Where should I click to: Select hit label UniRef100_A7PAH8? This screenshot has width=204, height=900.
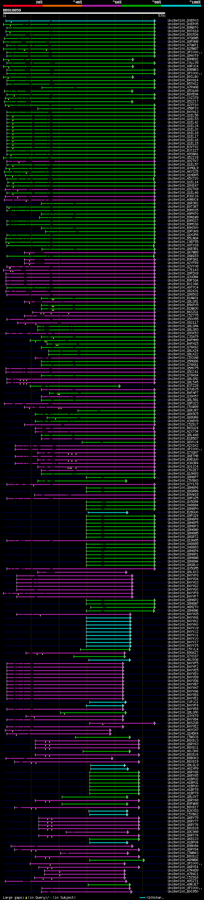point(183,87)
